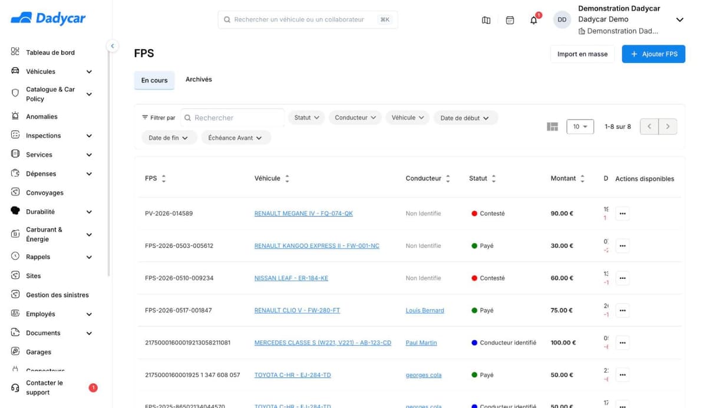Open the Conducteur filter dropdown
Image resolution: width=707 pixels, height=408 pixels.
pyautogui.click(x=355, y=117)
